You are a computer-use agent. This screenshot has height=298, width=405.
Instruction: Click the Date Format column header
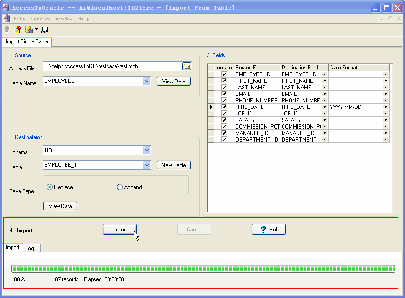coord(359,68)
